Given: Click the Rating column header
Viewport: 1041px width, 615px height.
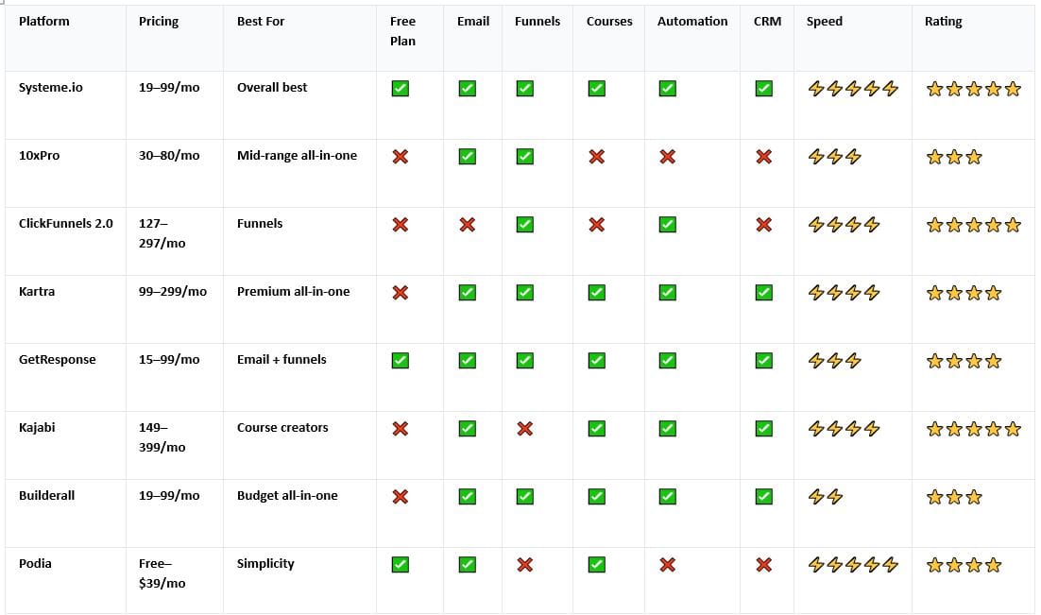Looking at the screenshot, I should pyautogui.click(x=944, y=21).
